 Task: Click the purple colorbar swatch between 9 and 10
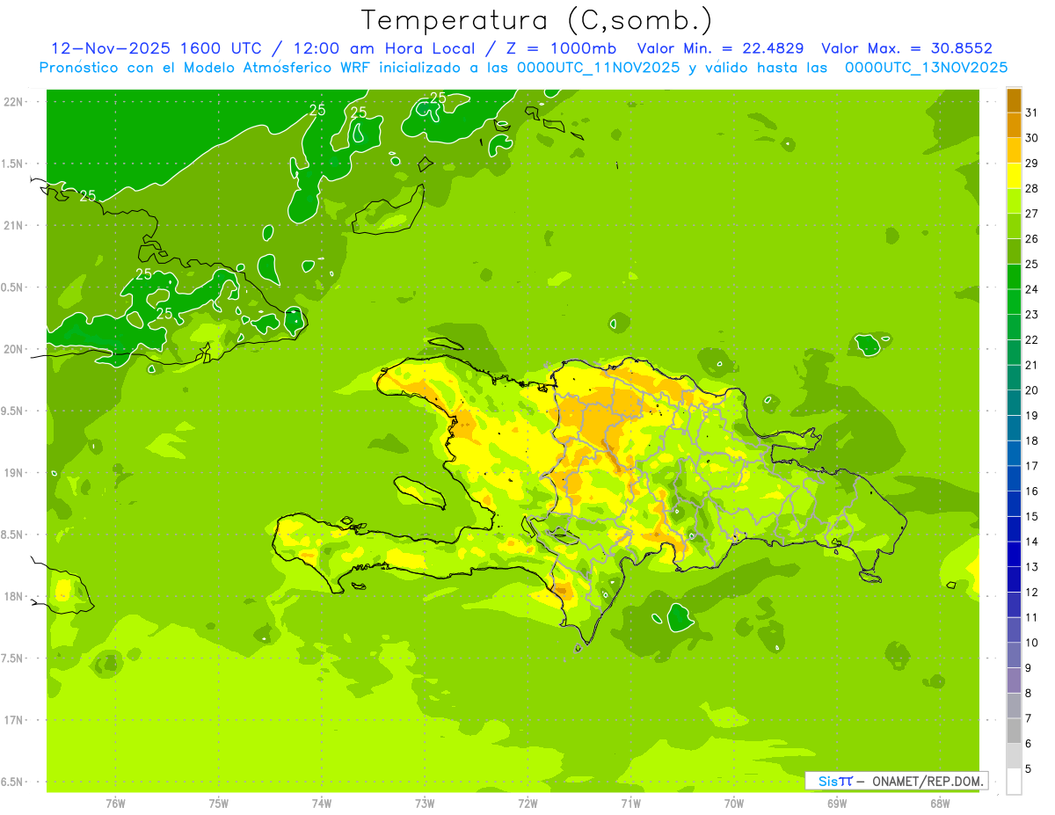1014,655
